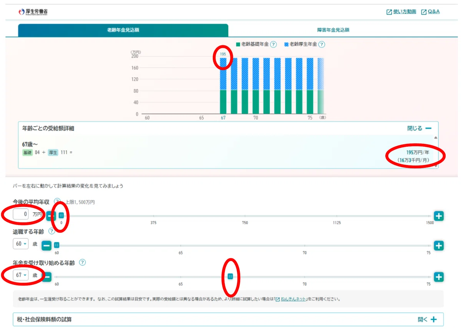Increase retirement age with plus button

(439, 245)
